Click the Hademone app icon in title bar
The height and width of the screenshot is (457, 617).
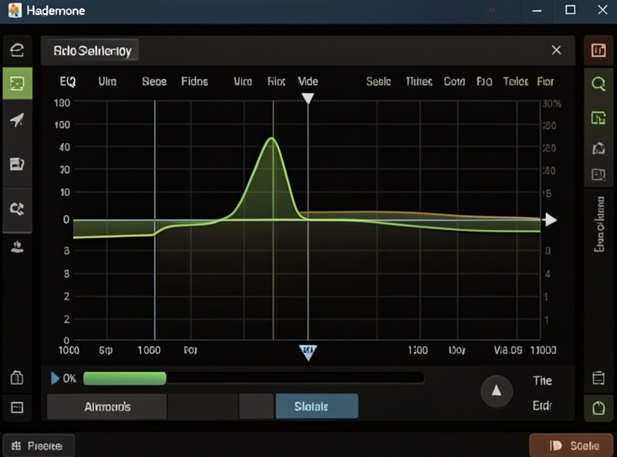[15, 10]
